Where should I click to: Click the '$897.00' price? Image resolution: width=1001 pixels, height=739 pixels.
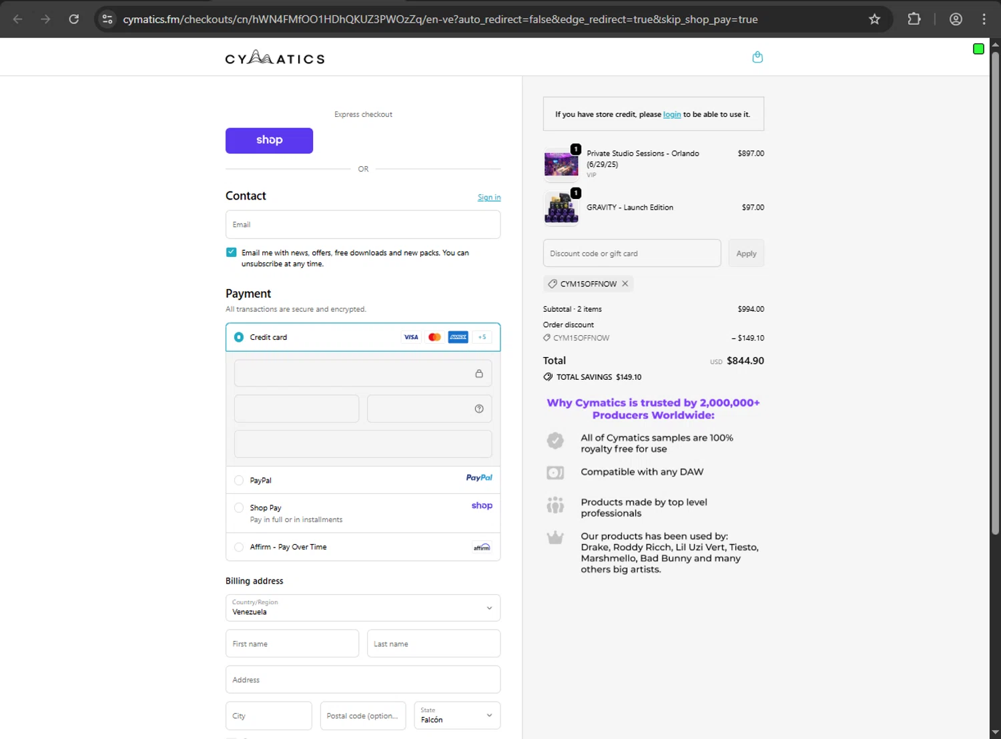[x=751, y=154]
